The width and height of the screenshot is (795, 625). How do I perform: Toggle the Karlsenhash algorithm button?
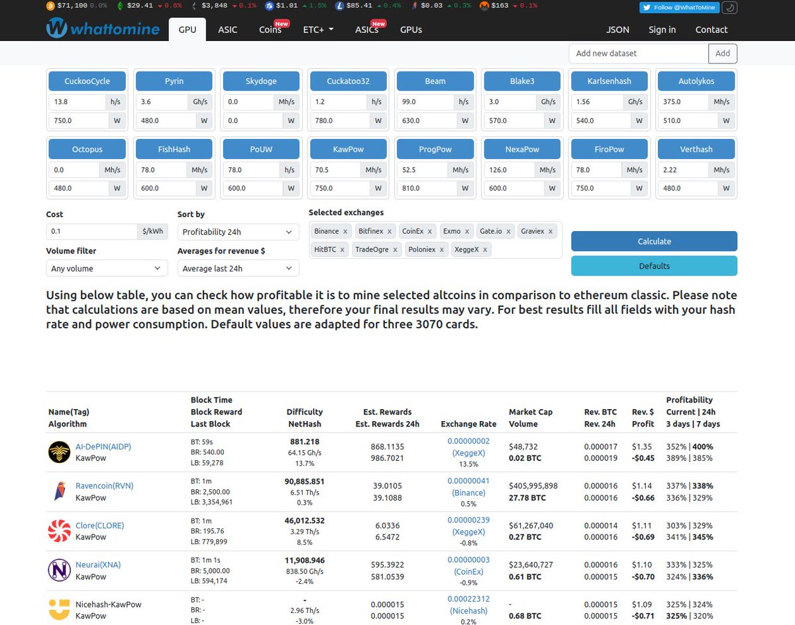609,81
